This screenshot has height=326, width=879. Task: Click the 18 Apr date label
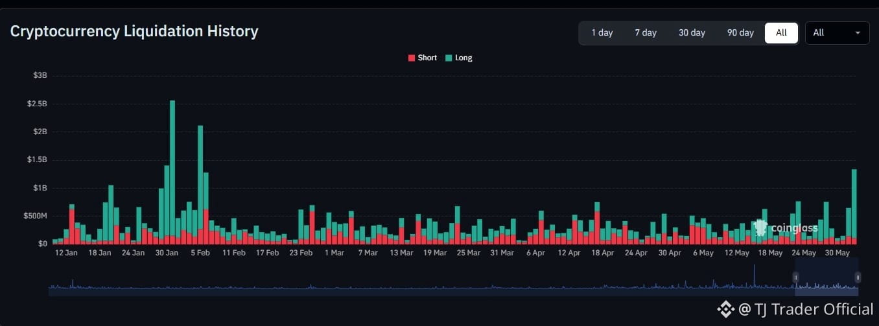pos(603,253)
